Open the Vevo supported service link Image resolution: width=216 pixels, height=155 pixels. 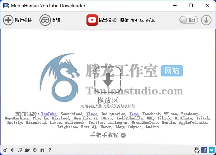[134, 114]
